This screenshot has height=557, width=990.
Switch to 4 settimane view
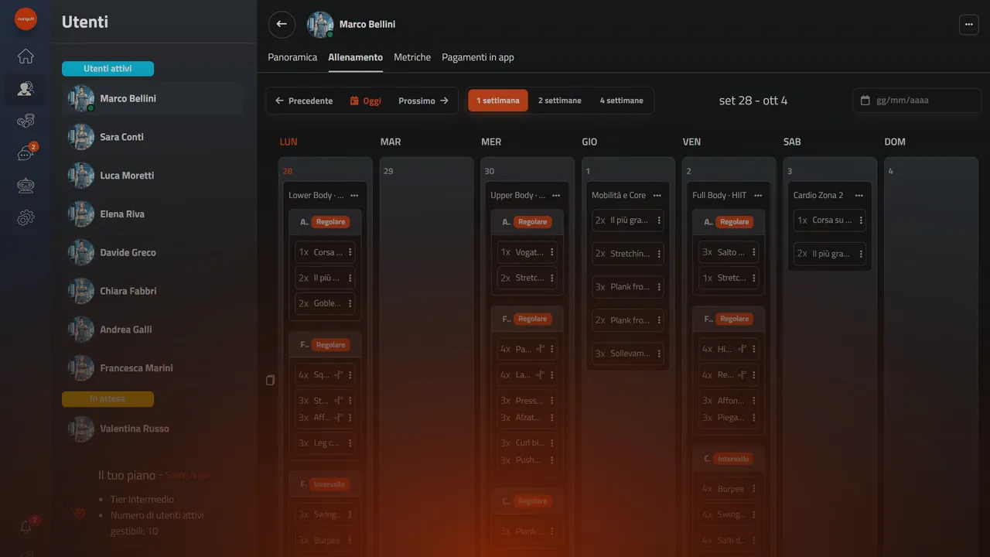621,101
